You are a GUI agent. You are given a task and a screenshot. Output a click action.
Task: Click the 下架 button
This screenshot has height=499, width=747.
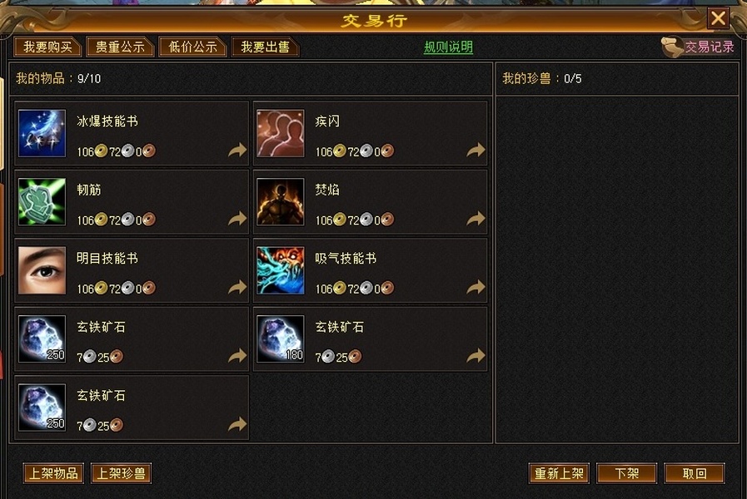[x=626, y=473]
